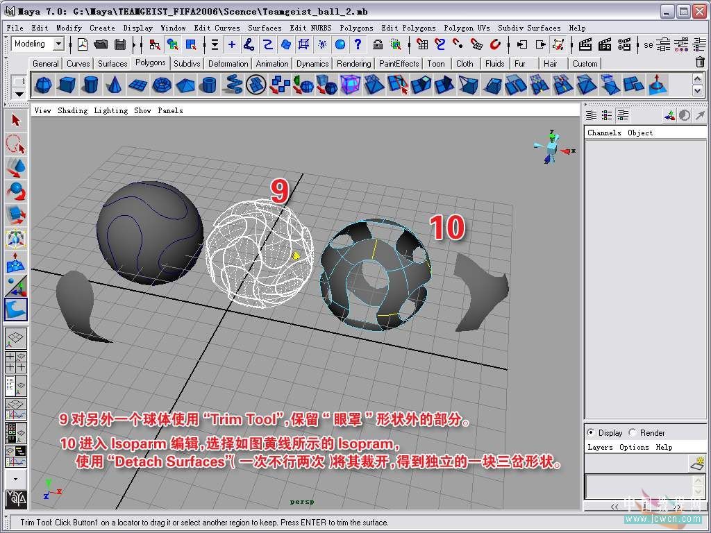Open the Channels menu in Channel Box
The height and width of the screenshot is (533, 711).
604,133
